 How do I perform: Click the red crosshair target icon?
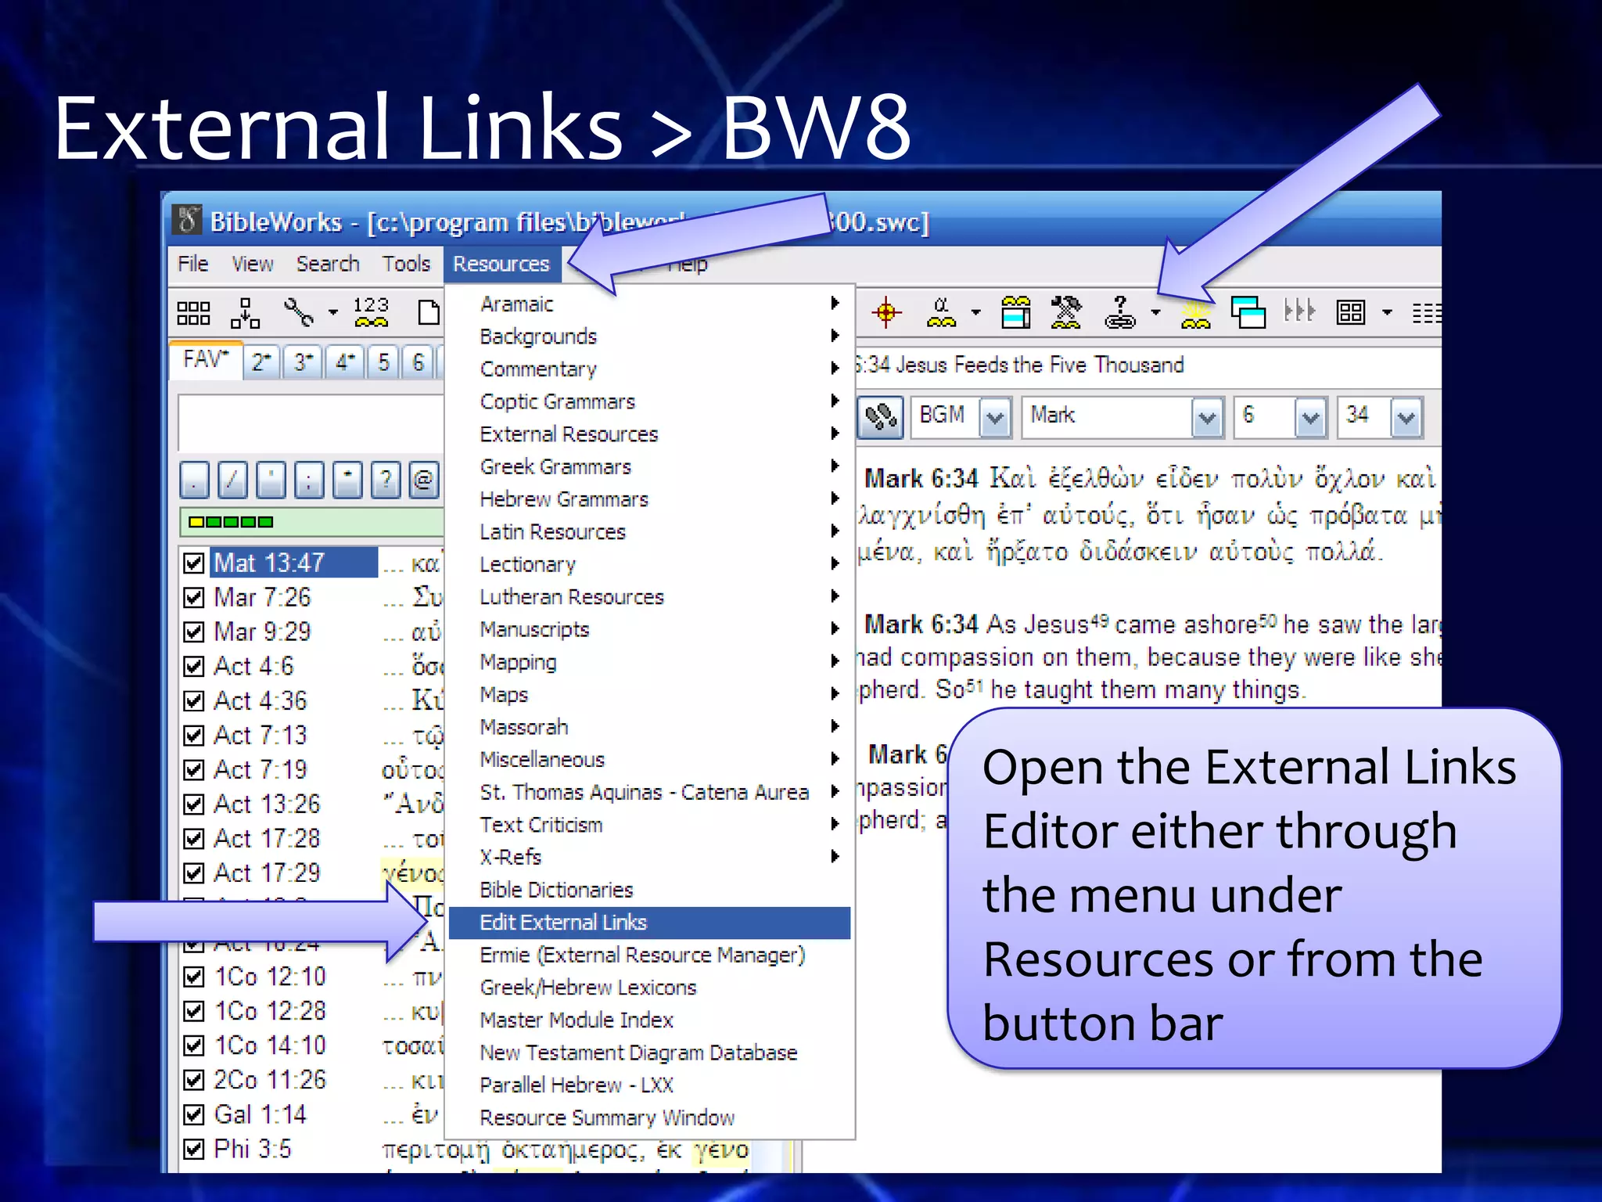tap(885, 313)
